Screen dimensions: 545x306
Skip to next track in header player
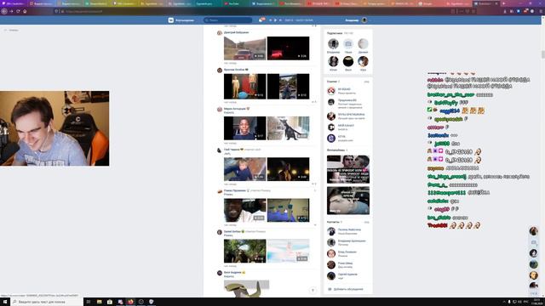coord(280,20)
